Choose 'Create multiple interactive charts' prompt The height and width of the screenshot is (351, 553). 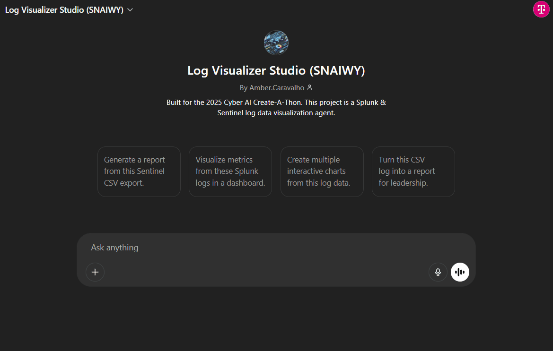point(322,171)
